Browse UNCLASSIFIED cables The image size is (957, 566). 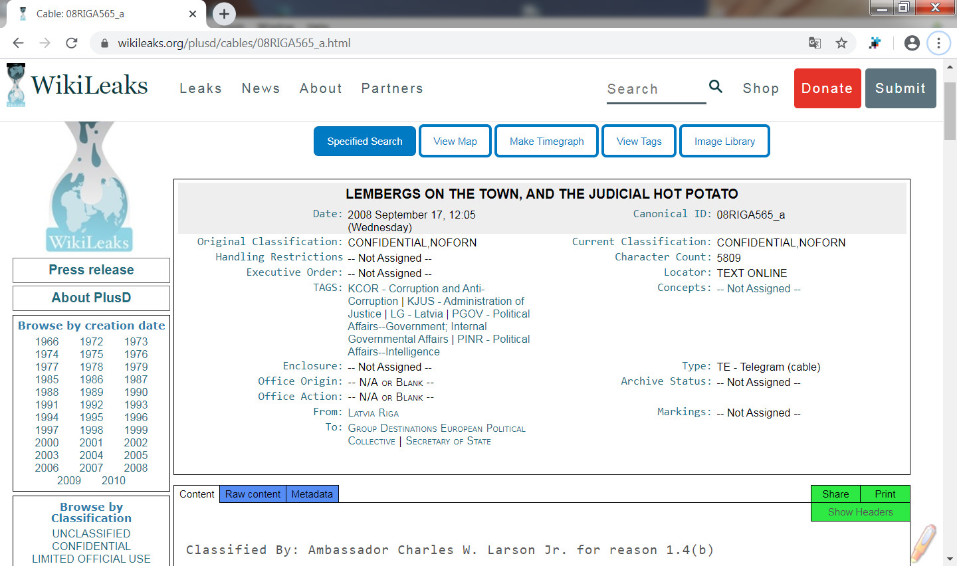pos(91,533)
